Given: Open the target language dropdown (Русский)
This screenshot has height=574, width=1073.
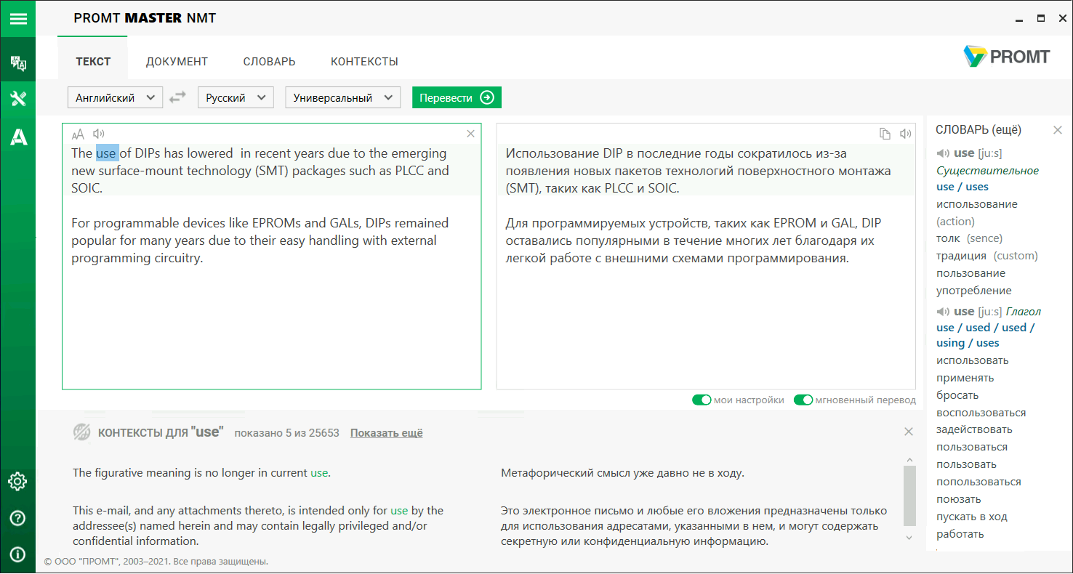Looking at the screenshot, I should pos(236,97).
